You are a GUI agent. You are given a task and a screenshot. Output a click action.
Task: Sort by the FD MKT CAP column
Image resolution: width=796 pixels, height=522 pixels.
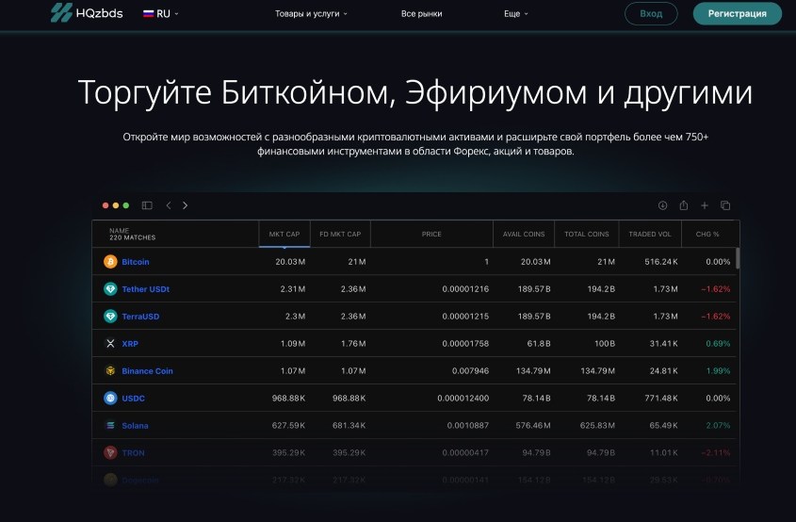click(x=340, y=234)
